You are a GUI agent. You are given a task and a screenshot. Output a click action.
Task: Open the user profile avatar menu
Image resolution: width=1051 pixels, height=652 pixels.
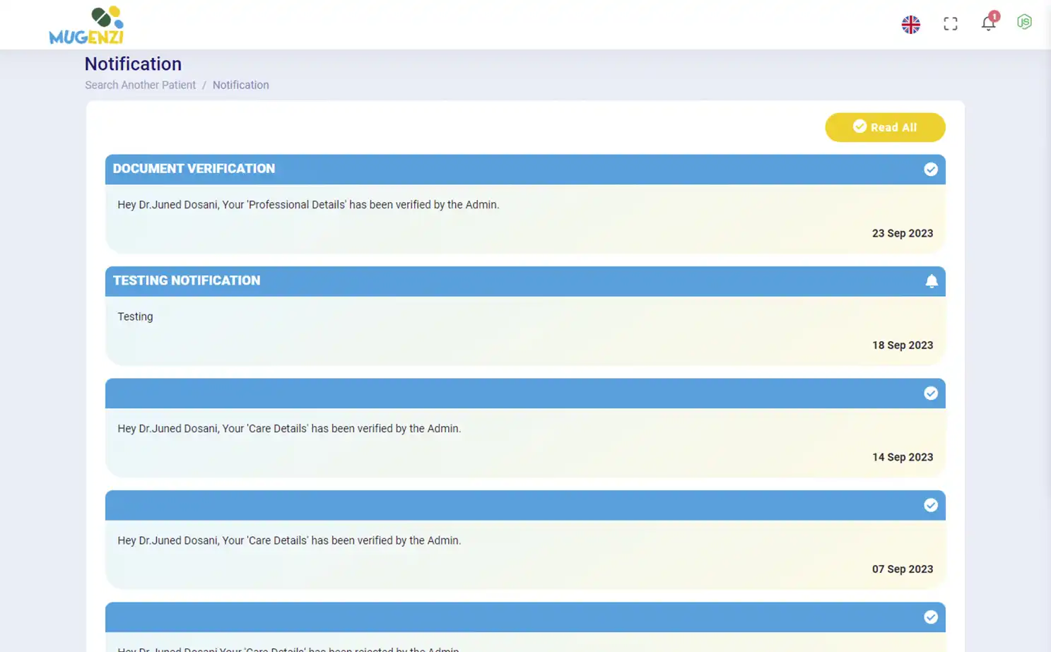click(x=1023, y=23)
